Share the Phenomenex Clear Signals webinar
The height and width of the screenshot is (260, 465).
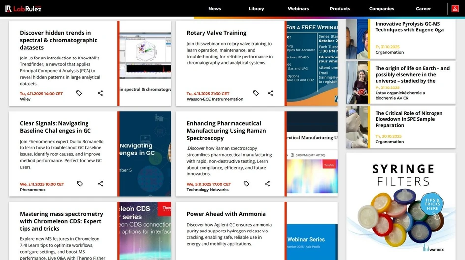[x=101, y=184]
